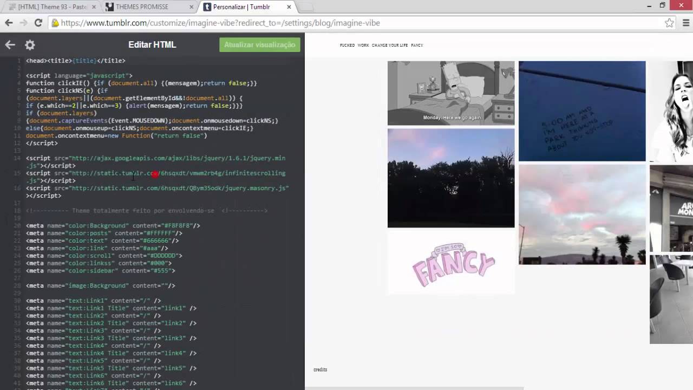
Task: Open the blue wall handwriting photo post
Action: (x=582, y=111)
